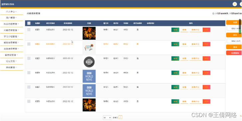Open 查看评论 for the 标题3 row
Screen dimensions: 242x121
(x=195, y=58)
